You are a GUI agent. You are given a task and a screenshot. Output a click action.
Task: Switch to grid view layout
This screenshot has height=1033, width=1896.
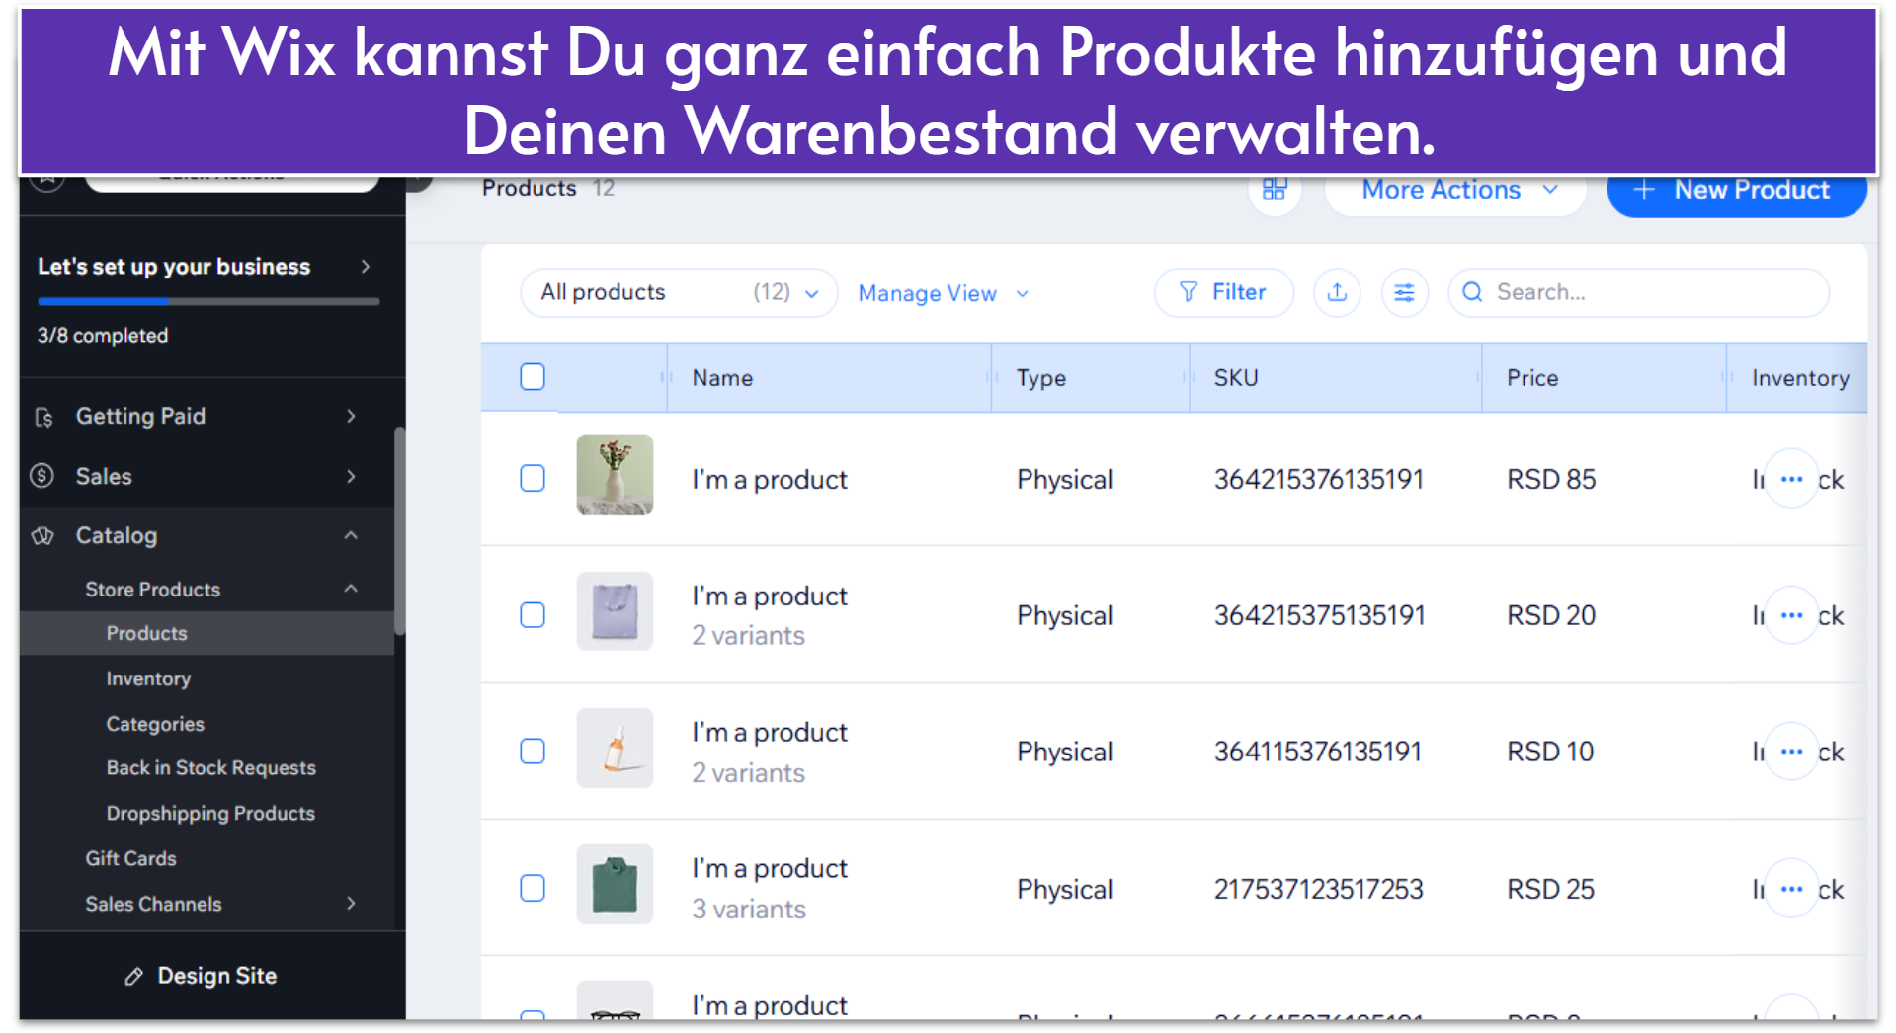click(x=1275, y=190)
